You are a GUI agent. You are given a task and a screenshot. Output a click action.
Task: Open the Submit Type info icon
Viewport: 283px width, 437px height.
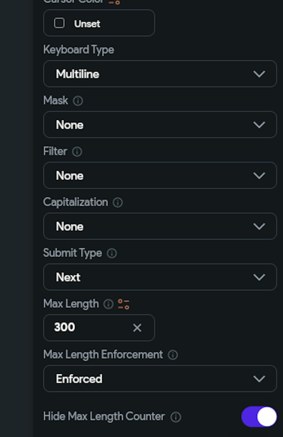point(112,253)
